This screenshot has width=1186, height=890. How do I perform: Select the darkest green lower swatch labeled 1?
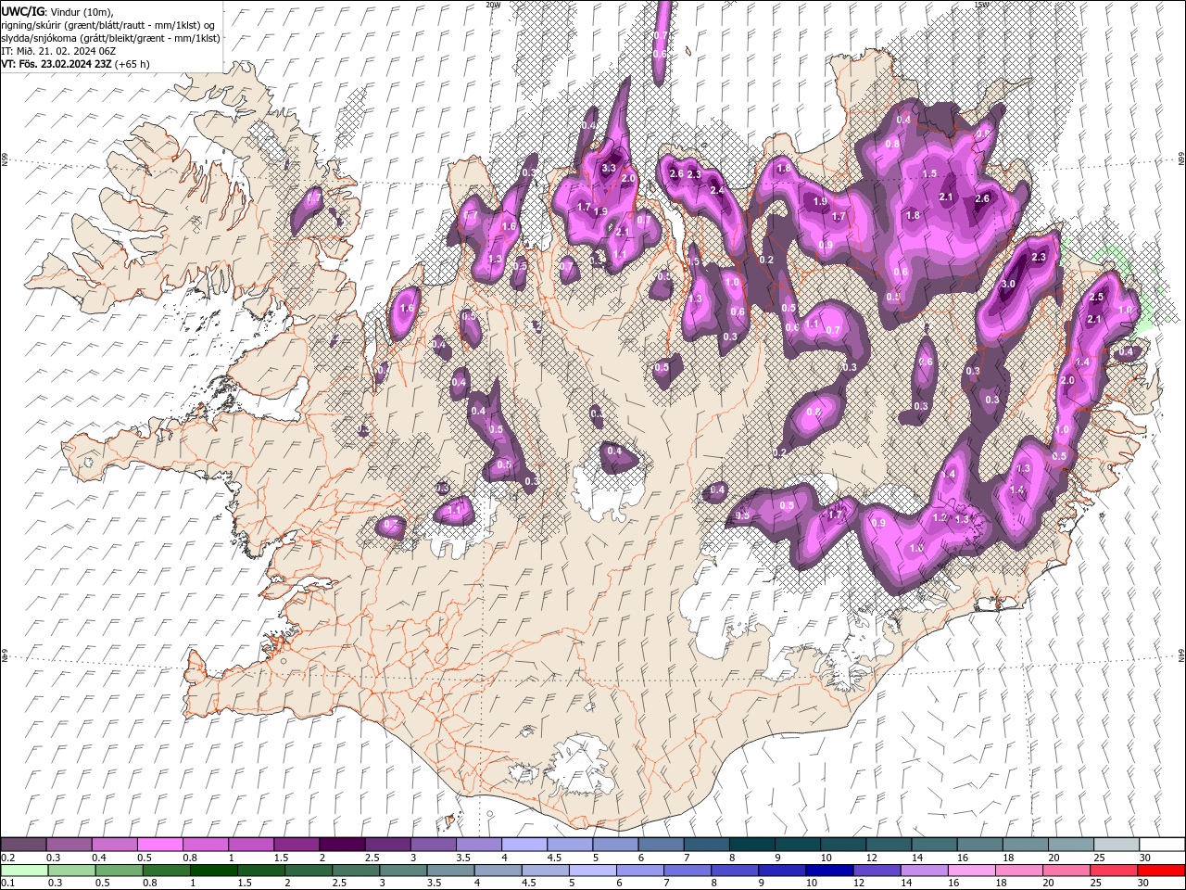tap(213, 871)
